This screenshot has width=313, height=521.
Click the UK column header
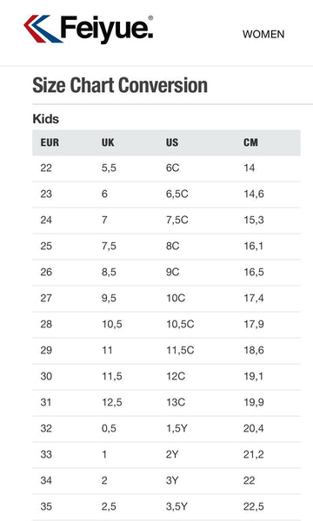pos(108,142)
